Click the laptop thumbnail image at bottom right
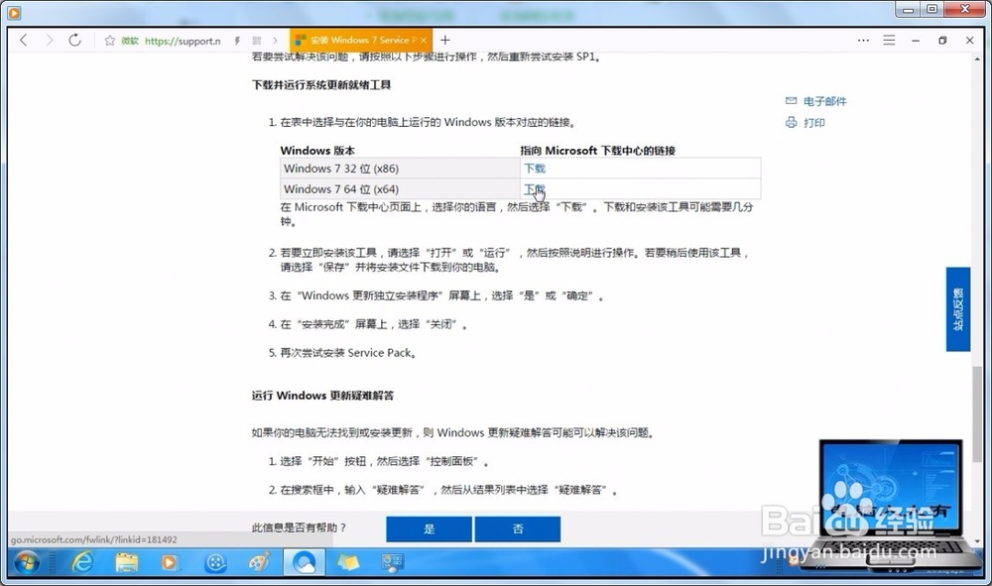This screenshot has height=586, width=992. point(891,504)
